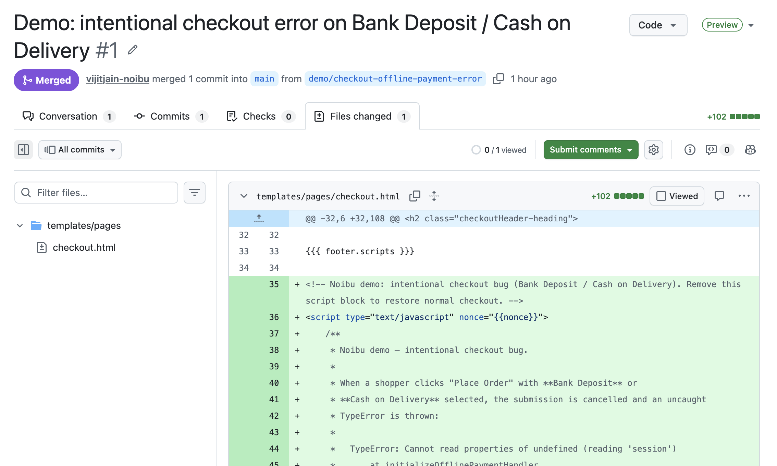The image size is (777, 466).
Task: Select the Files changed tab
Action: [362, 116]
